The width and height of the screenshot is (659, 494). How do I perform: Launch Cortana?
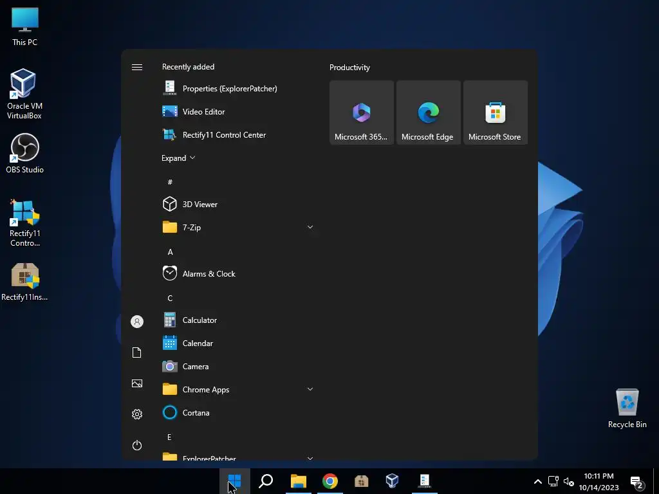coord(238,412)
